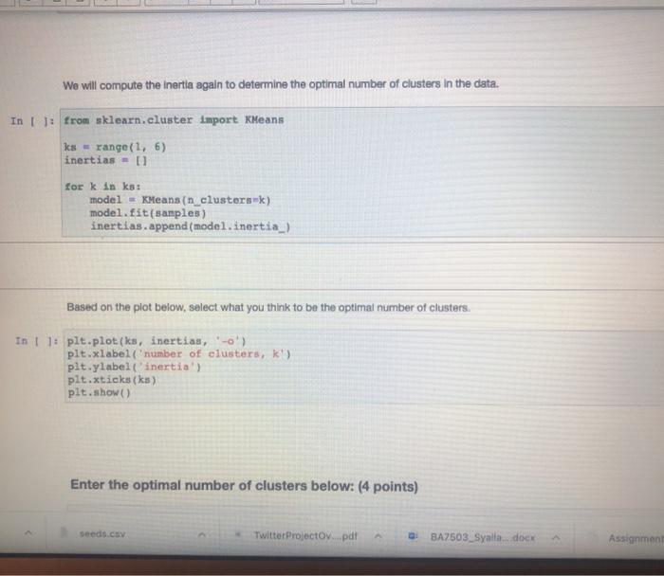Open the chevron menu next to BA7503_Syalla...docx

pos(557,537)
